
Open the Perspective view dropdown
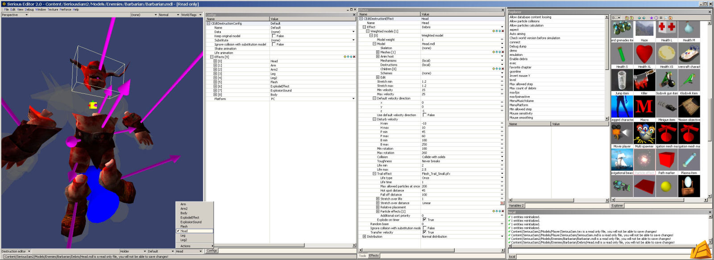[x=15, y=15]
